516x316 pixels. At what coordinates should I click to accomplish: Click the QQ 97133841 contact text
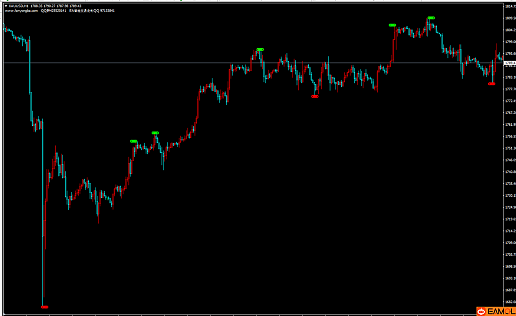coord(104,11)
